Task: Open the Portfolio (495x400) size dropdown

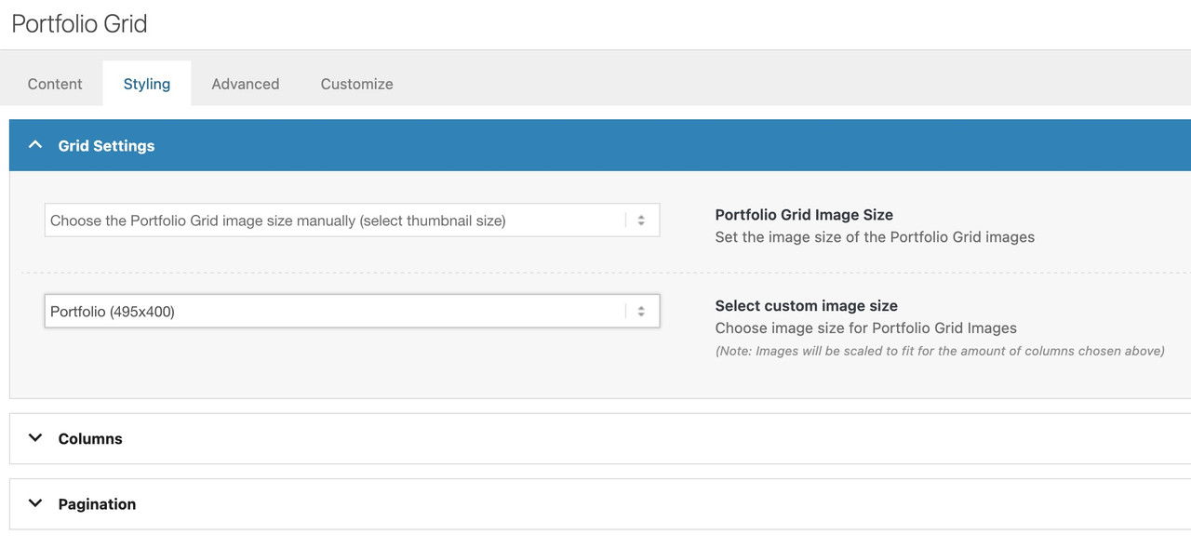Action: 335,312
